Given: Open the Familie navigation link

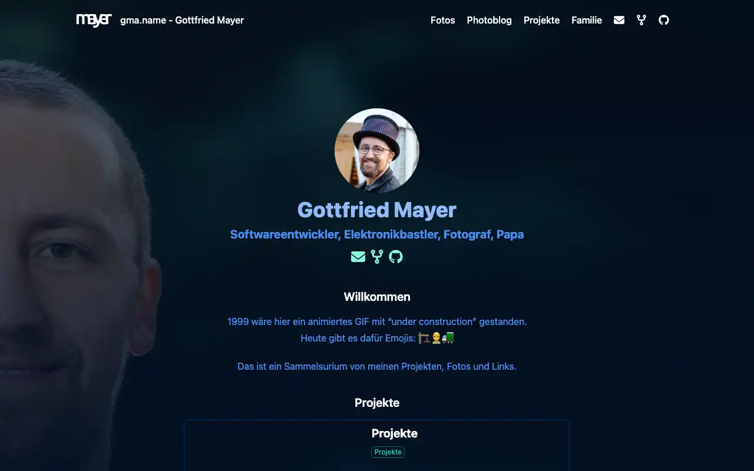Looking at the screenshot, I should click(x=587, y=20).
